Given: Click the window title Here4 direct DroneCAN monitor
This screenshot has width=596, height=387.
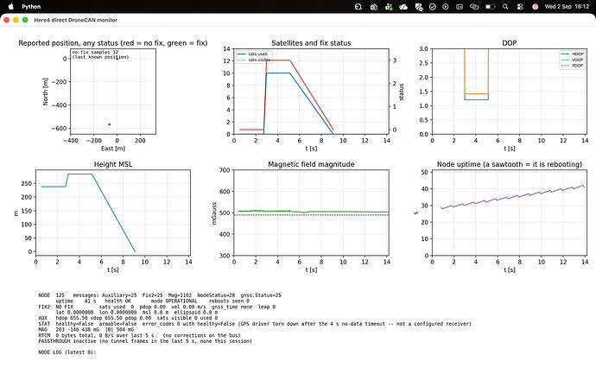Looking at the screenshot, I should pyautogui.click(x=76, y=20).
